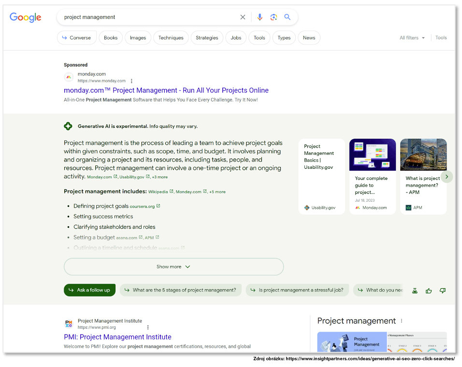
Task: Open the All filters dropdown
Action: [x=412, y=38]
